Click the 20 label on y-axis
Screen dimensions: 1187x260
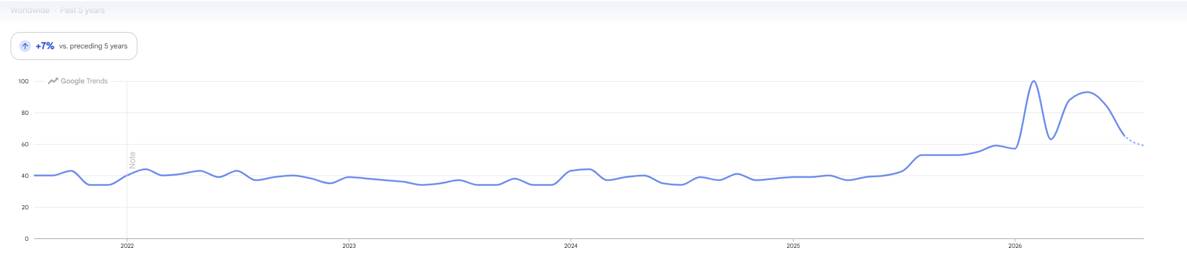25,208
